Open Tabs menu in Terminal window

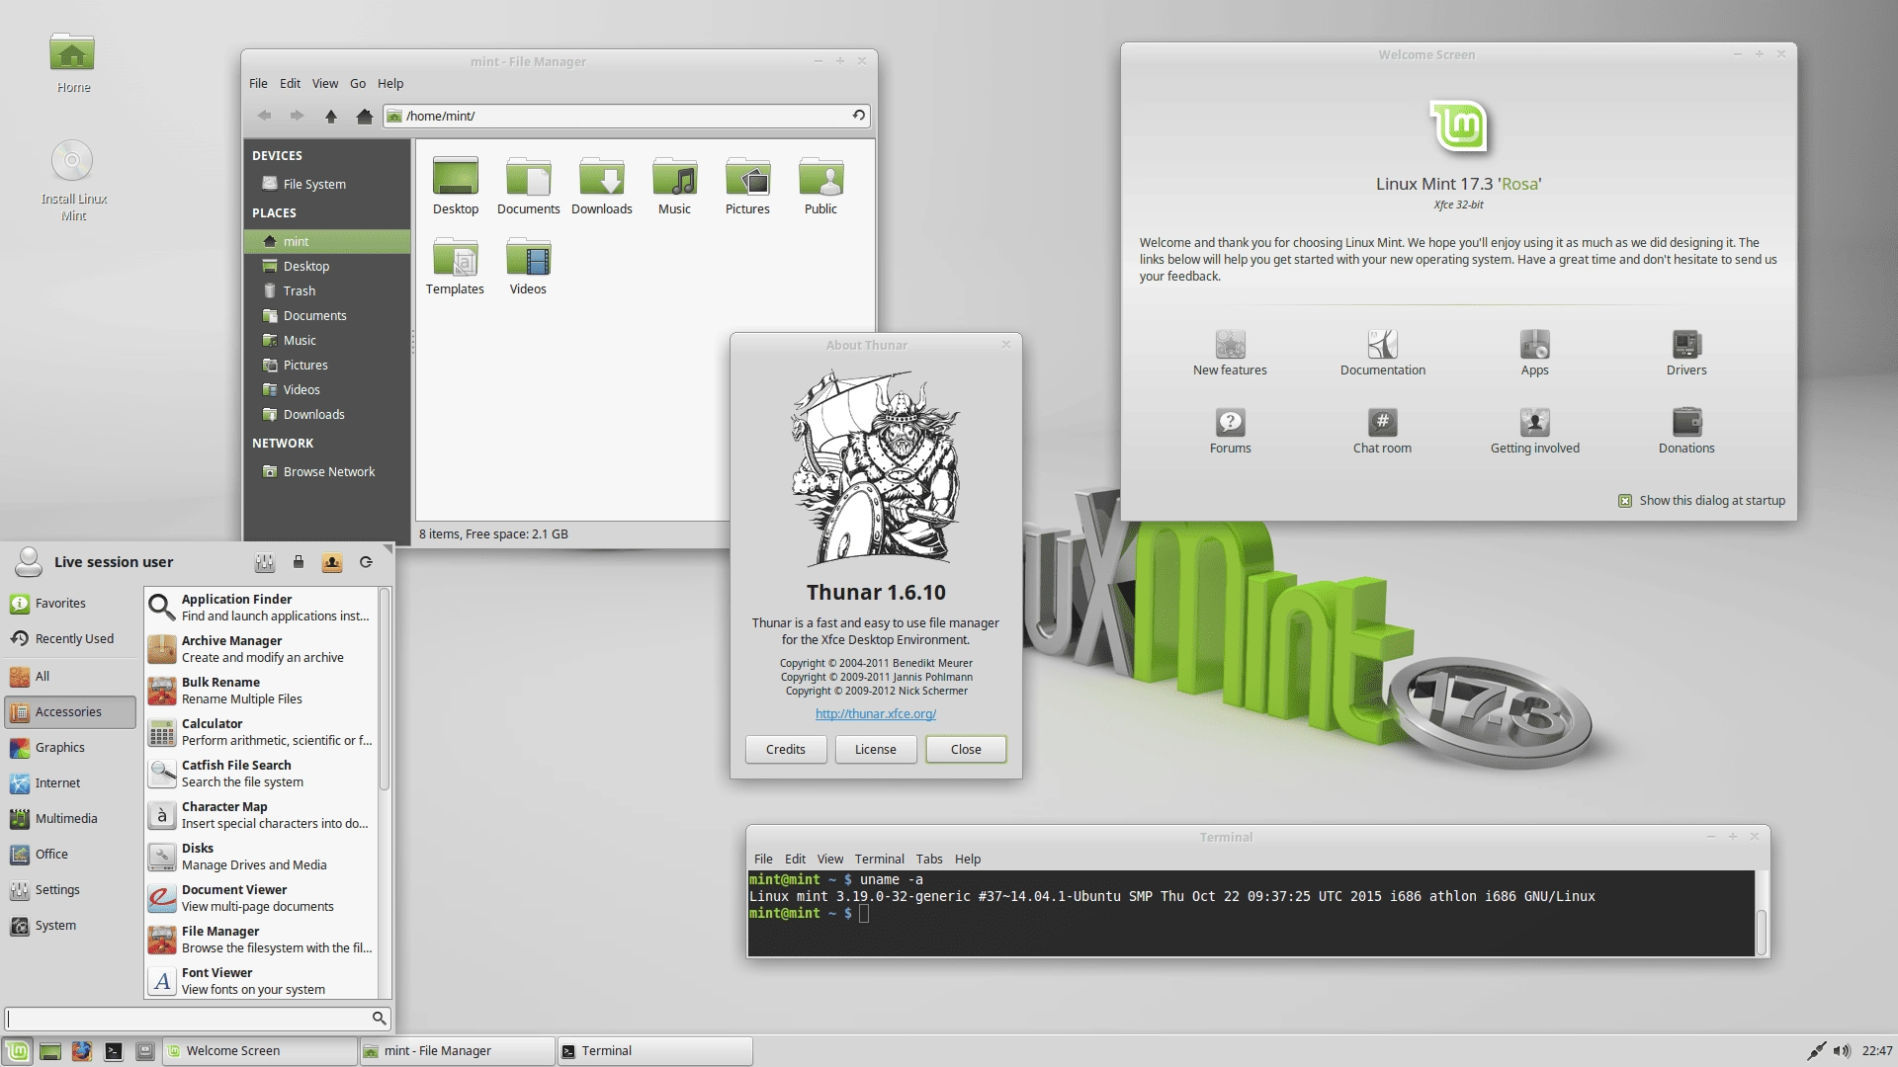pyautogui.click(x=929, y=860)
